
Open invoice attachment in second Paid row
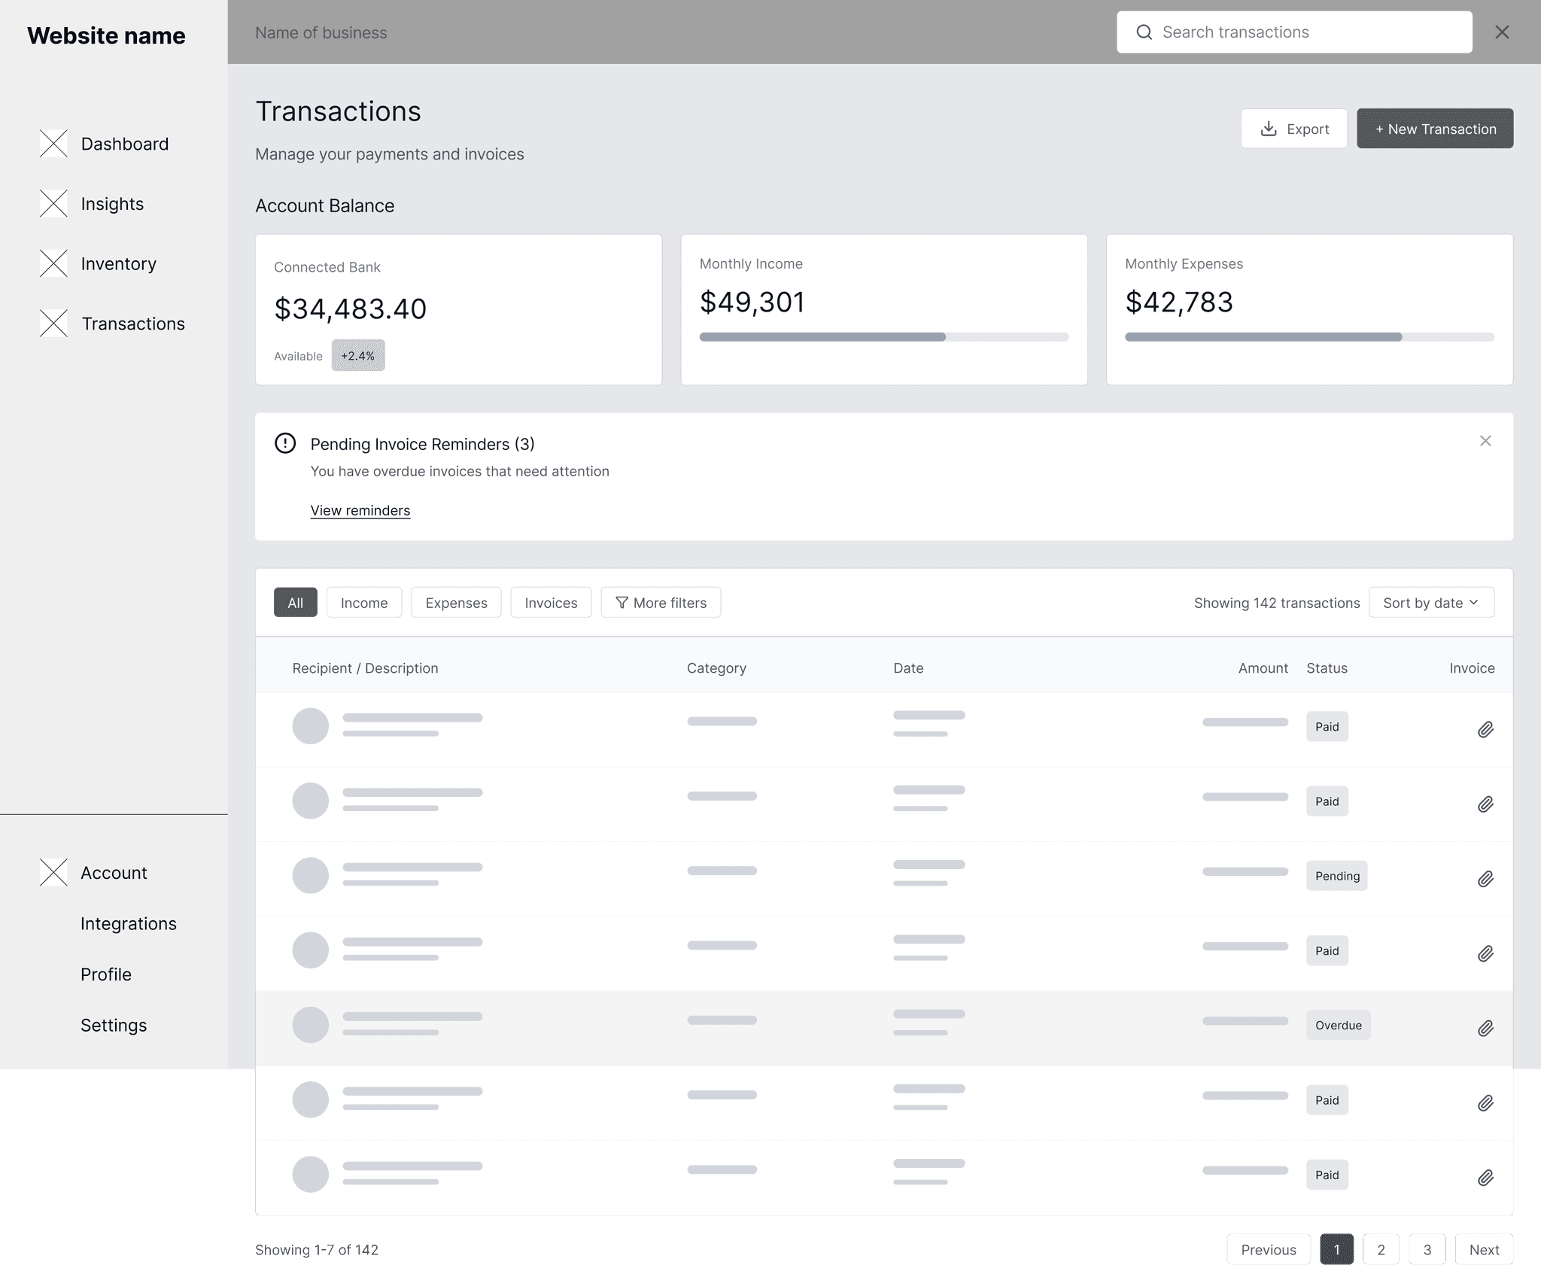coord(1485,804)
